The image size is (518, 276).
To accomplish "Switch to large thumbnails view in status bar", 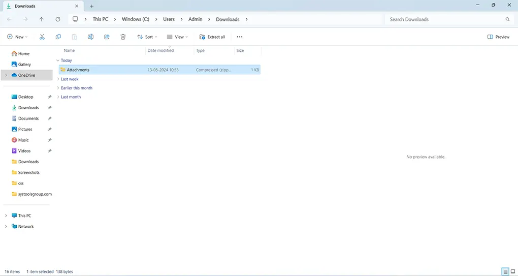I will click(x=513, y=271).
